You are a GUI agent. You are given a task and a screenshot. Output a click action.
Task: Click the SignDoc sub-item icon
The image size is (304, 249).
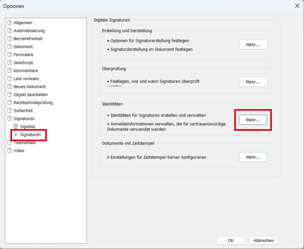point(16,127)
